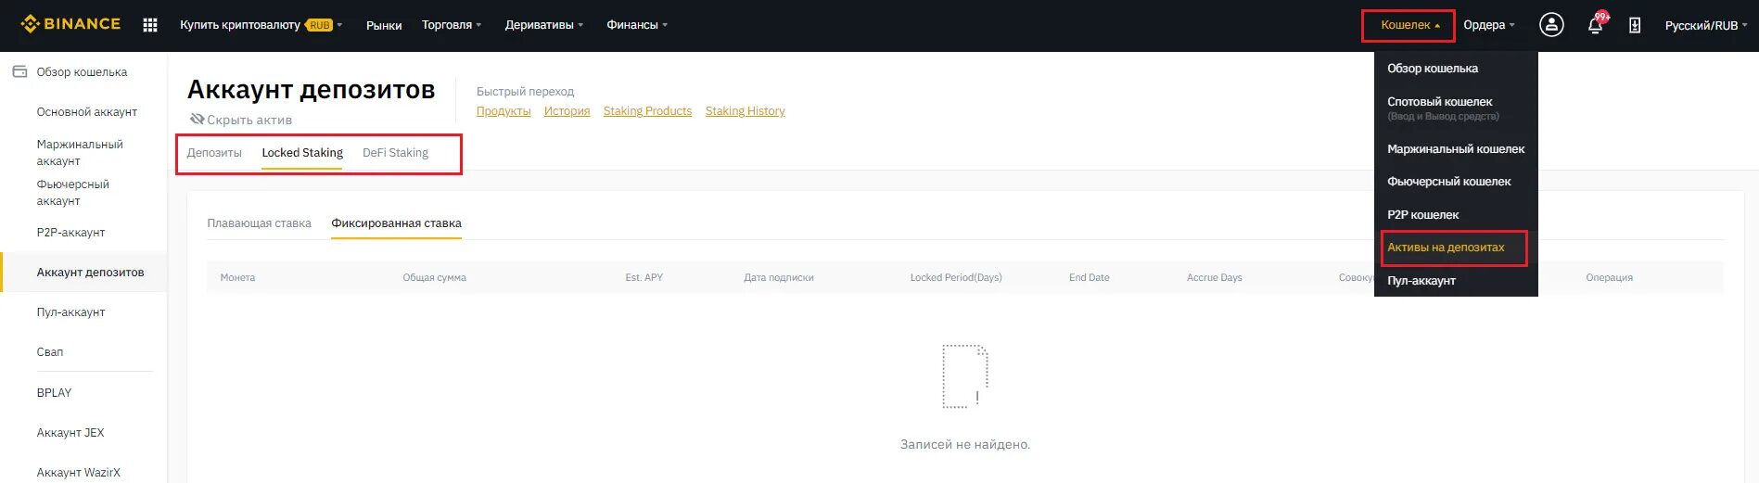The image size is (1759, 483).
Task: Open the notifications bell icon
Action: (x=1596, y=25)
